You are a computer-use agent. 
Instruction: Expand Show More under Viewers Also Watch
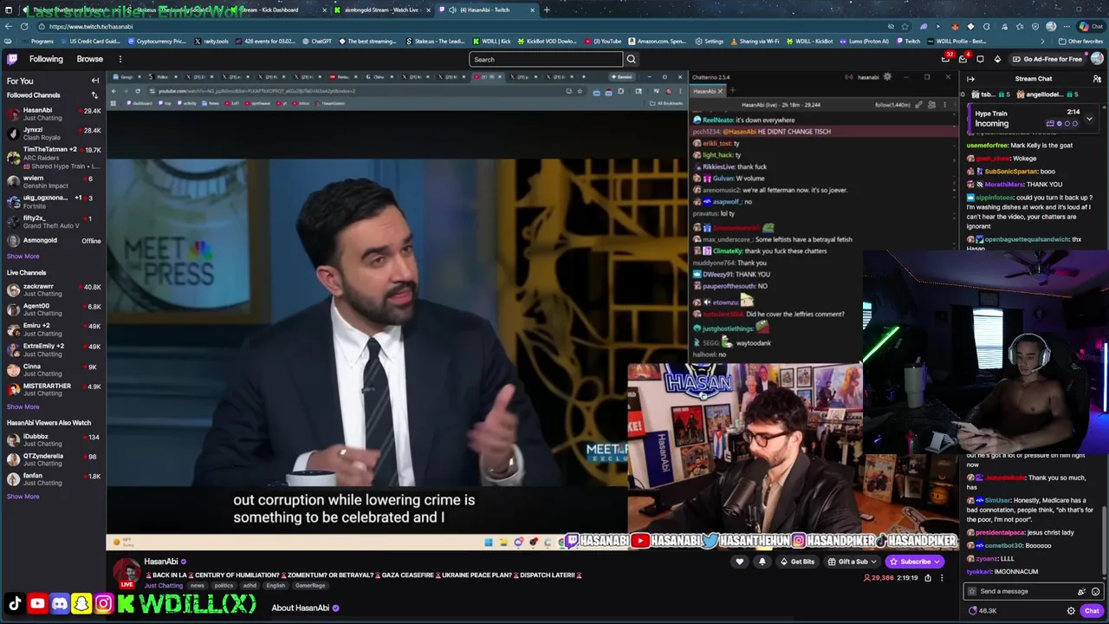click(x=23, y=497)
